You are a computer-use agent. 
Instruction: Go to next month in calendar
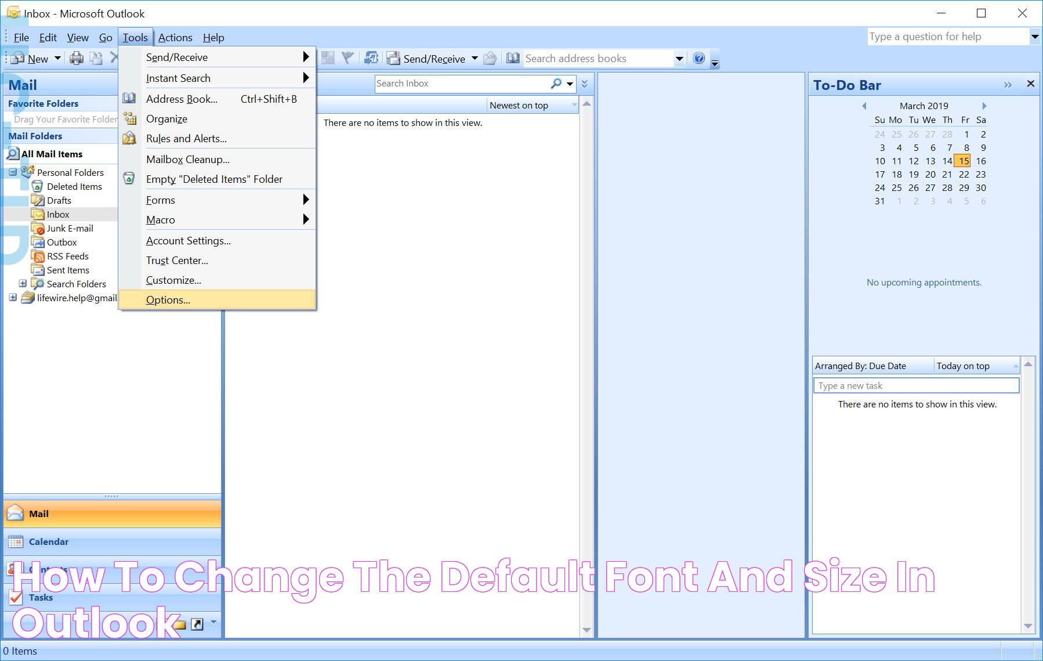[x=984, y=106]
